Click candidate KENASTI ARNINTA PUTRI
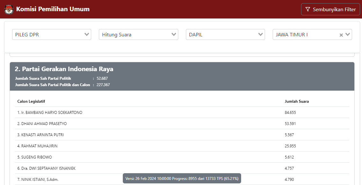This screenshot has width=362, height=185. pos(41,135)
